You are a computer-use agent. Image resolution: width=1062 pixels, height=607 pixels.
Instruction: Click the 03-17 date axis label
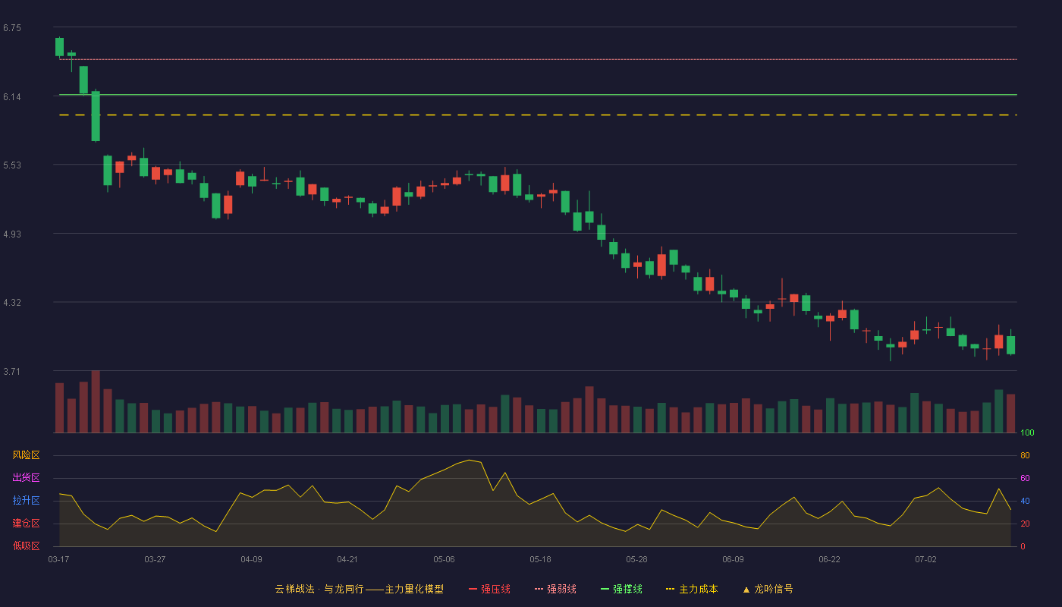point(58,559)
